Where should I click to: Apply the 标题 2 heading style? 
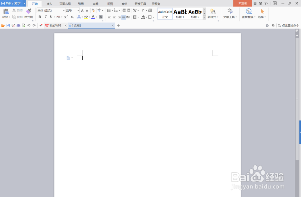point(195,14)
